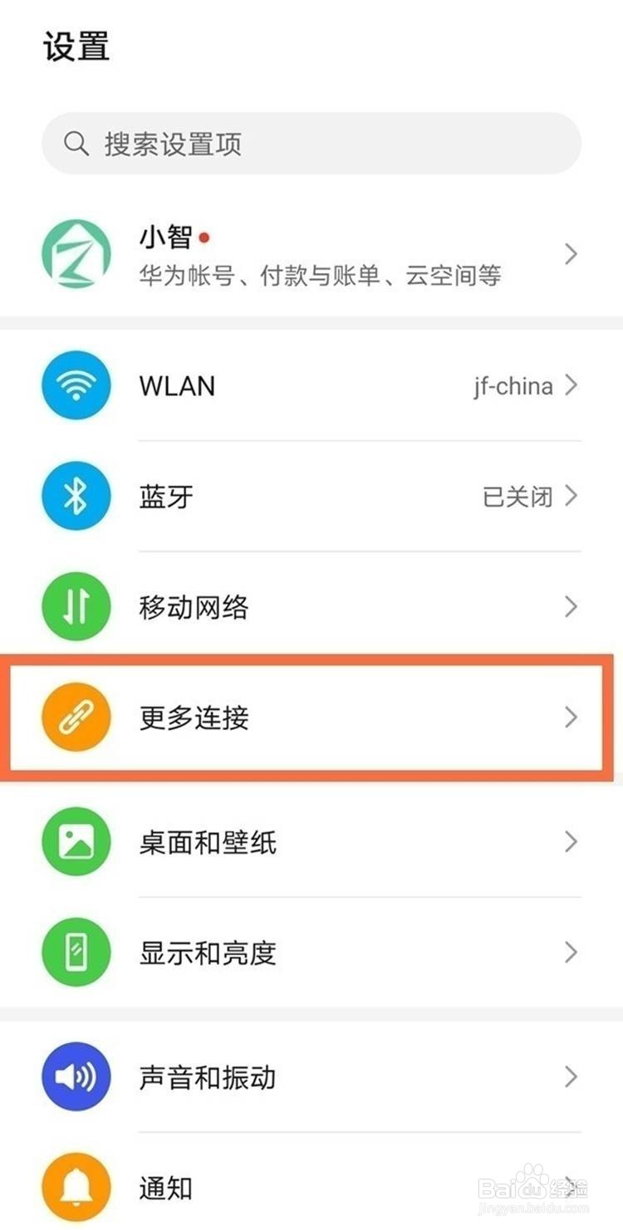623x1230 pixels.
Task: Expand the 蓝牙 row chevron
Action: 571,497
